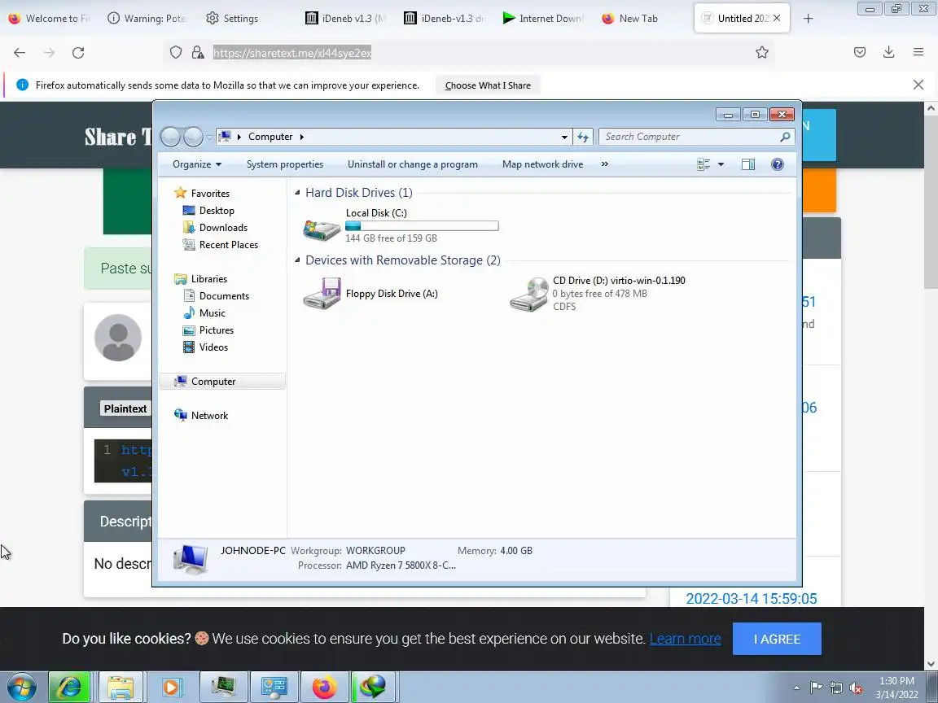
Task: Expand Explorer toolbar overflow chevron
Action: tap(605, 164)
